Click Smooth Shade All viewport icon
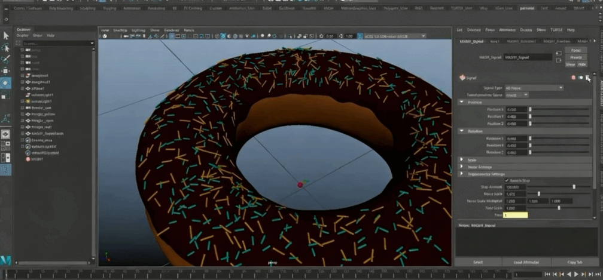This screenshot has width=603, height=280. click(x=223, y=36)
